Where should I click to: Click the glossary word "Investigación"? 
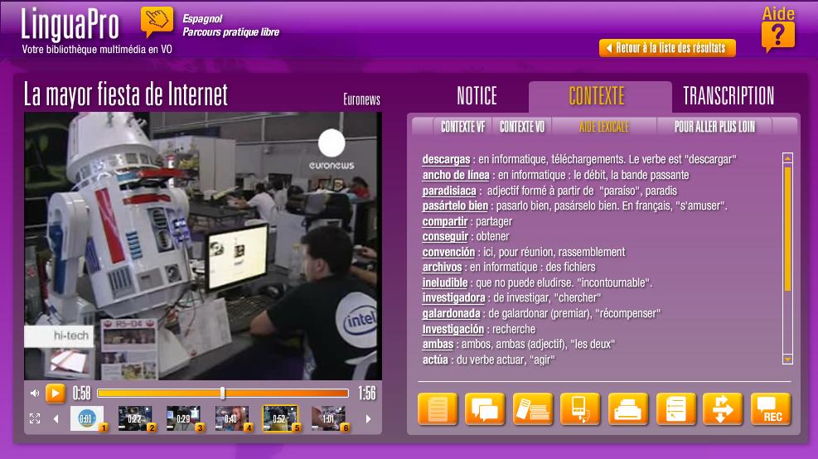click(x=453, y=330)
